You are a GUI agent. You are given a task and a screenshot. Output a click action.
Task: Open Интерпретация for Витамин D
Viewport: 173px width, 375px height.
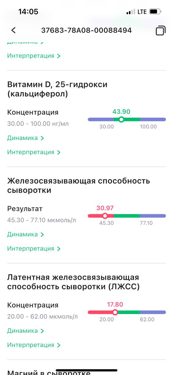[34, 152]
